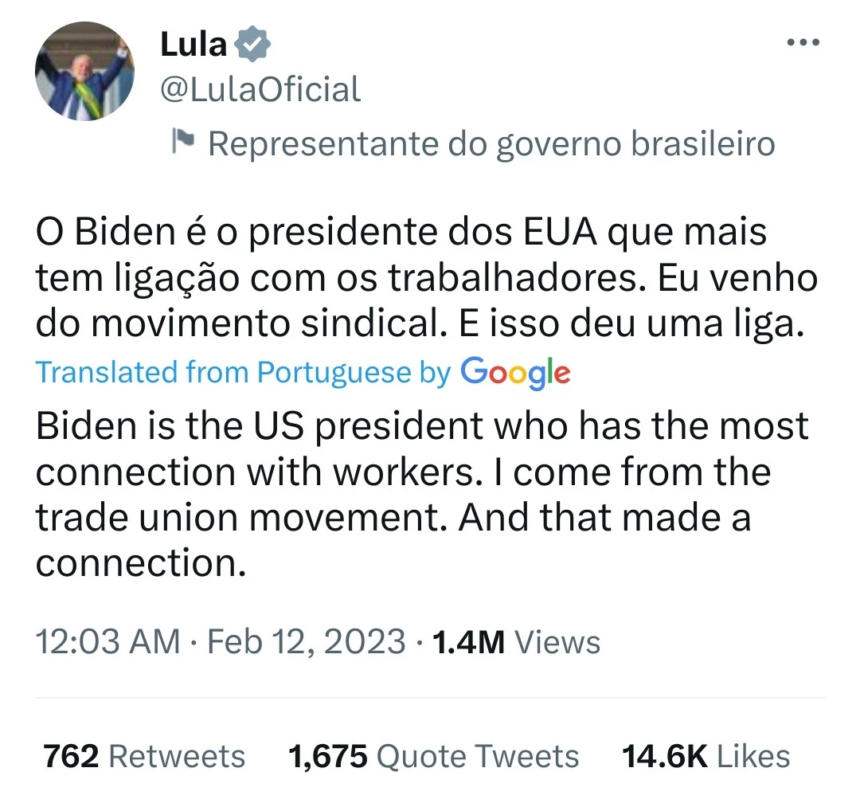Click the flag icon for government label

pyautogui.click(x=183, y=141)
